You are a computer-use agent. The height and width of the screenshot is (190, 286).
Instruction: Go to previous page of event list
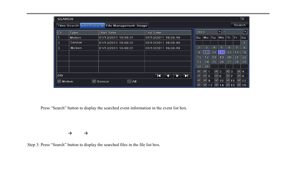tap(168, 76)
